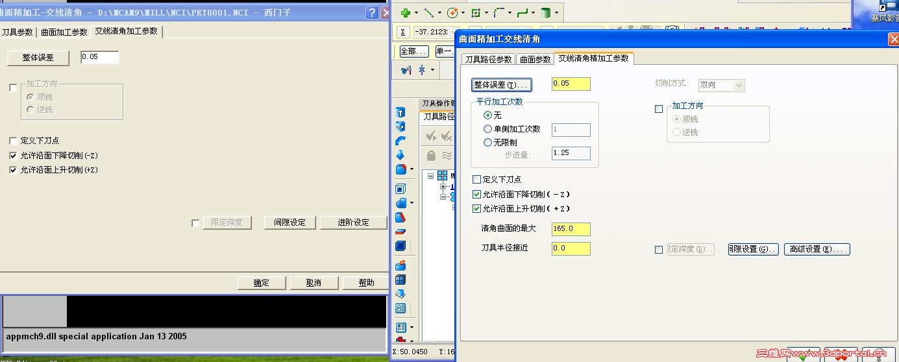
Task: Open dropdown arrow beside green cylinder
Action: pyautogui.click(x=557, y=13)
